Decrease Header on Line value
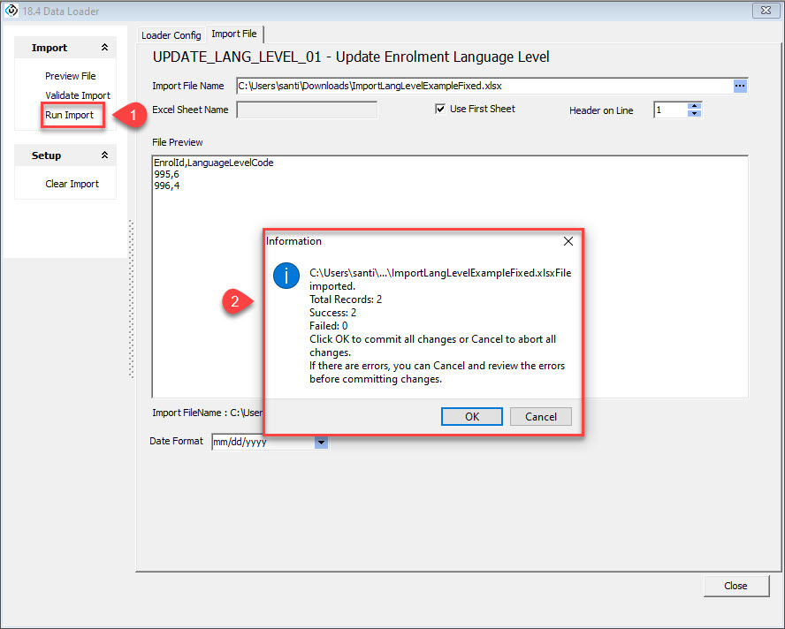Screen dimensions: 785x629 [x=695, y=114]
